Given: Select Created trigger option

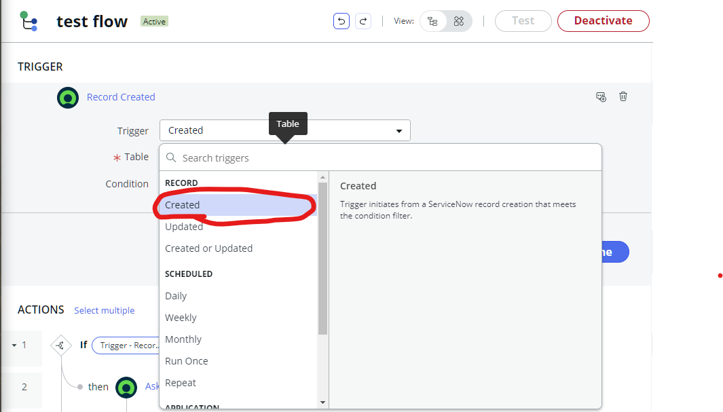Looking at the screenshot, I should coord(238,205).
